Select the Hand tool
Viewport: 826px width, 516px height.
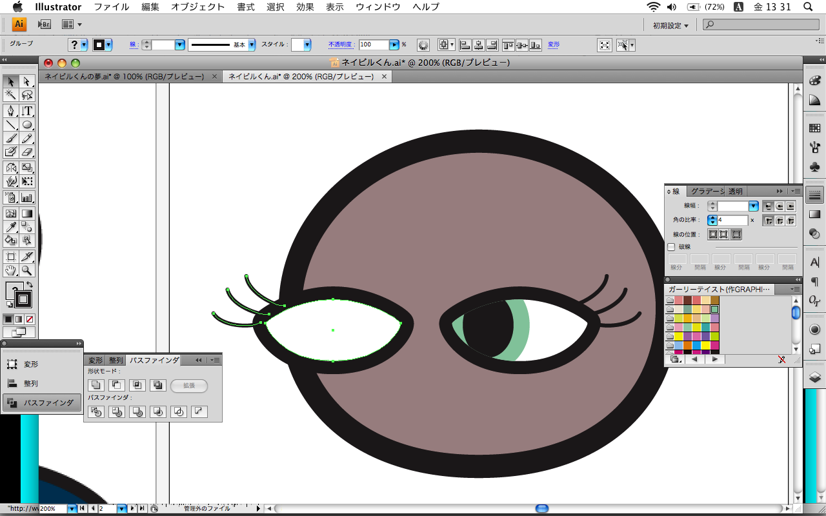pos(11,271)
